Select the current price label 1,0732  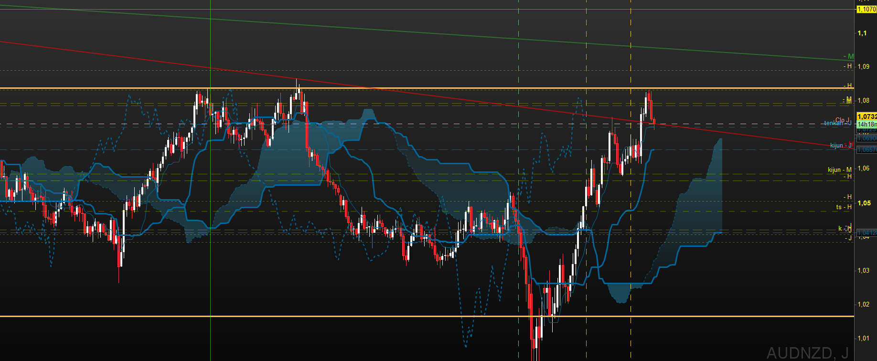tap(866, 117)
